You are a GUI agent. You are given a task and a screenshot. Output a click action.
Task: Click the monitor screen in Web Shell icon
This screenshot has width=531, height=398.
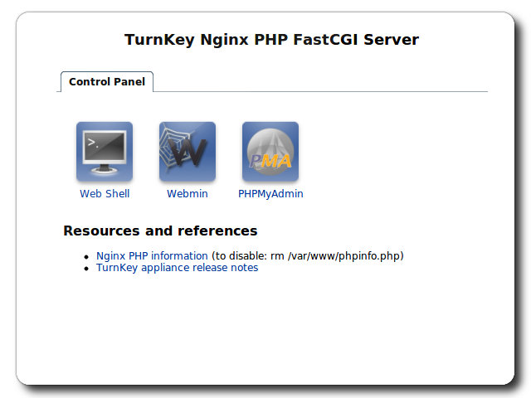coord(105,148)
